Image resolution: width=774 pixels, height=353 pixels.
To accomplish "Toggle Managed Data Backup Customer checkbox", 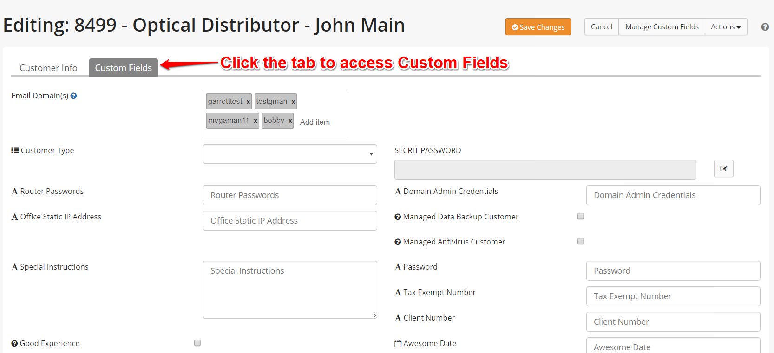I will (581, 216).
